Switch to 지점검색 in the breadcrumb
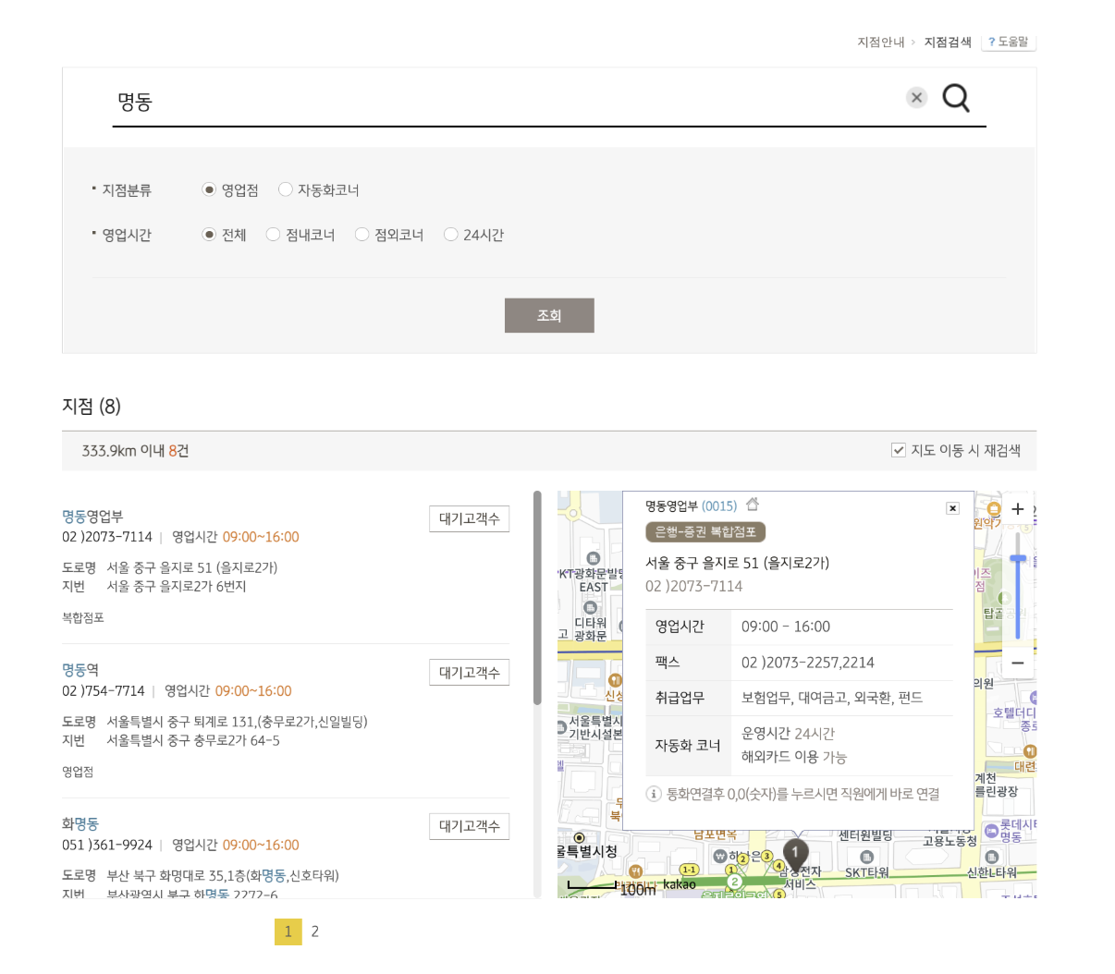 (948, 43)
